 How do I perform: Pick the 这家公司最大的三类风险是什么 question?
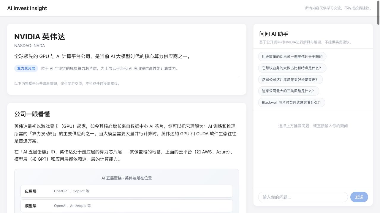pyautogui.click(x=289, y=91)
